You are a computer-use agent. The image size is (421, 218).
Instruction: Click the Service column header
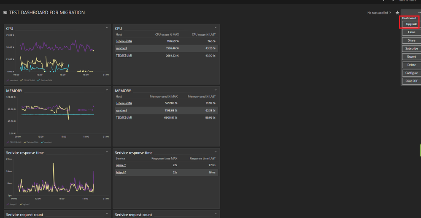click(x=120, y=159)
